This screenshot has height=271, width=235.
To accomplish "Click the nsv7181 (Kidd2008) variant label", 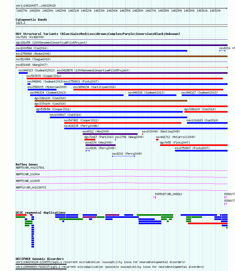I will 30,37.
